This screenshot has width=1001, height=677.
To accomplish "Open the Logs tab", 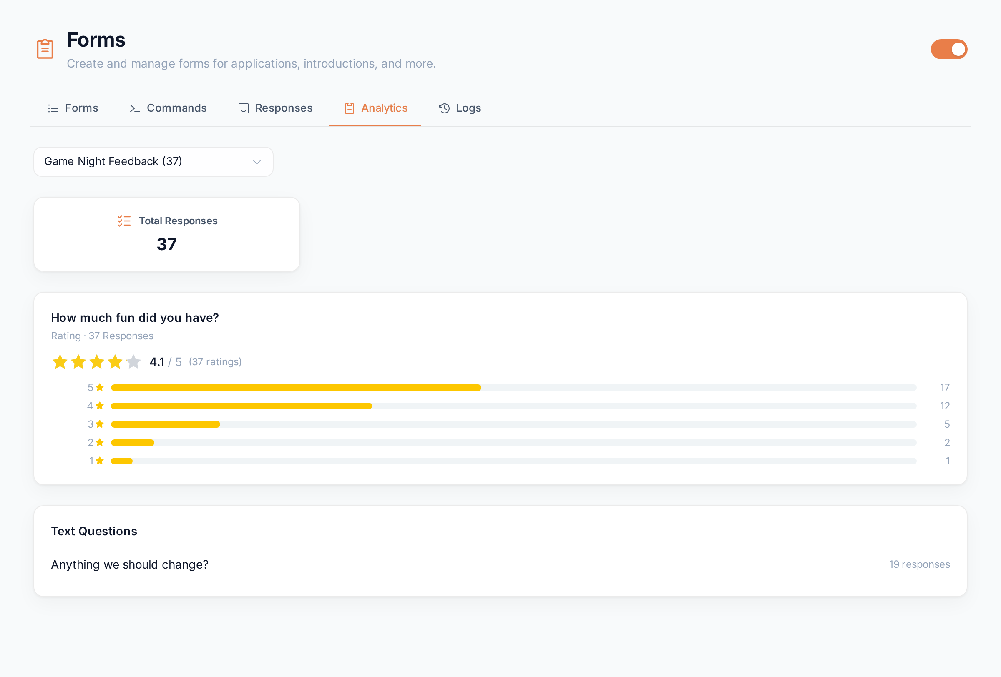I will point(460,108).
